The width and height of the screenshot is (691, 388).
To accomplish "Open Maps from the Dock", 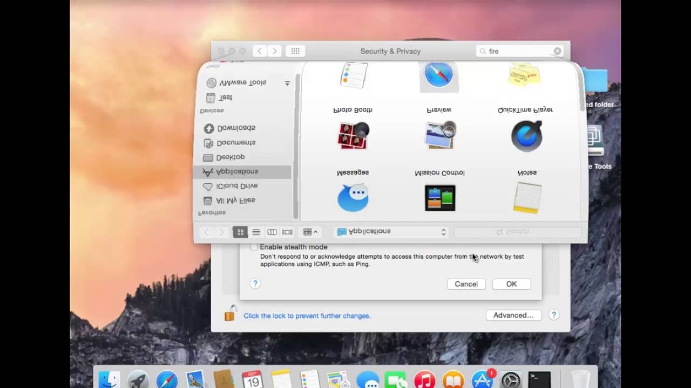I will click(x=338, y=380).
